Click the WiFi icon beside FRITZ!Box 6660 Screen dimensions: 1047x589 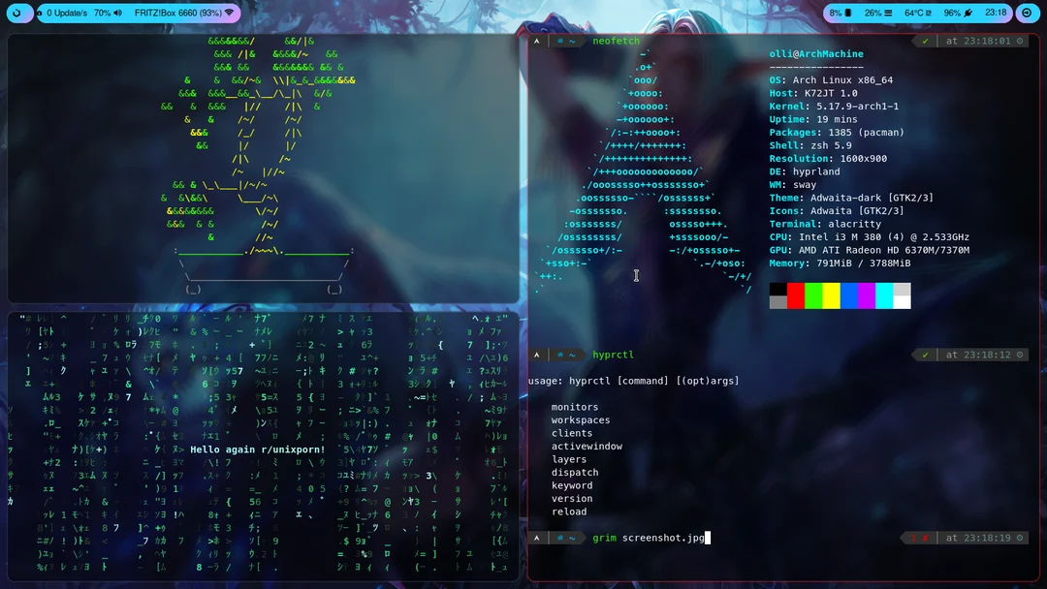[230, 13]
